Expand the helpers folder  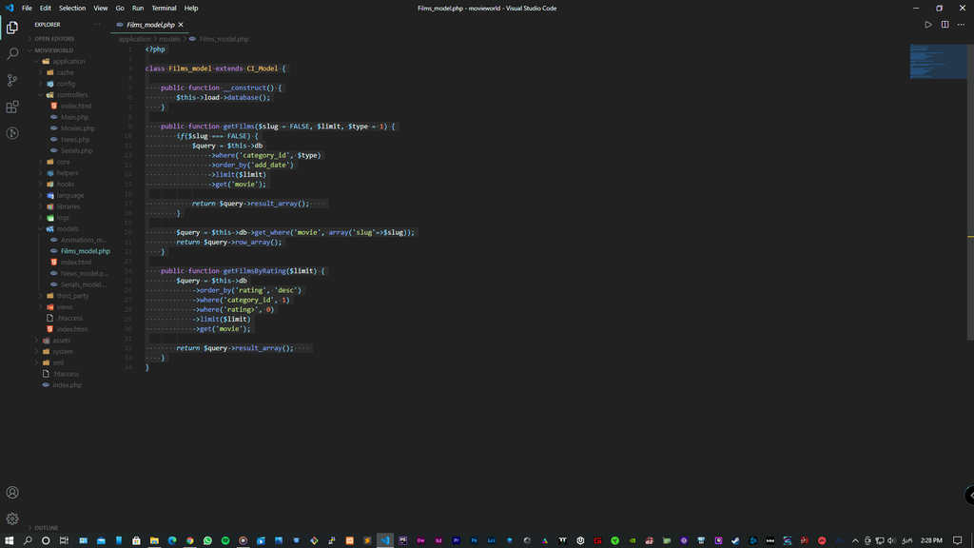(68, 173)
